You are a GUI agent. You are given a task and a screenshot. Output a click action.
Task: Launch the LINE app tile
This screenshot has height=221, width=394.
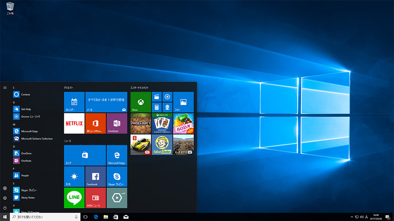pyautogui.click(x=74, y=198)
